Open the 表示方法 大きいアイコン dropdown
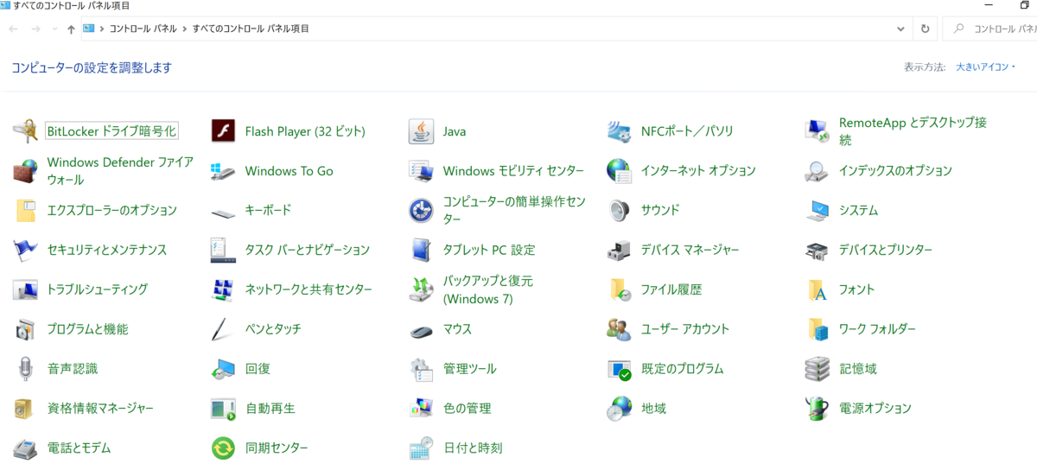 coord(986,67)
